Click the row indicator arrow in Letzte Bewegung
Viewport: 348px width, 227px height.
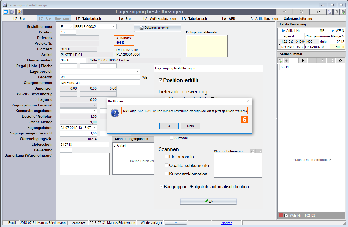(279, 44)
